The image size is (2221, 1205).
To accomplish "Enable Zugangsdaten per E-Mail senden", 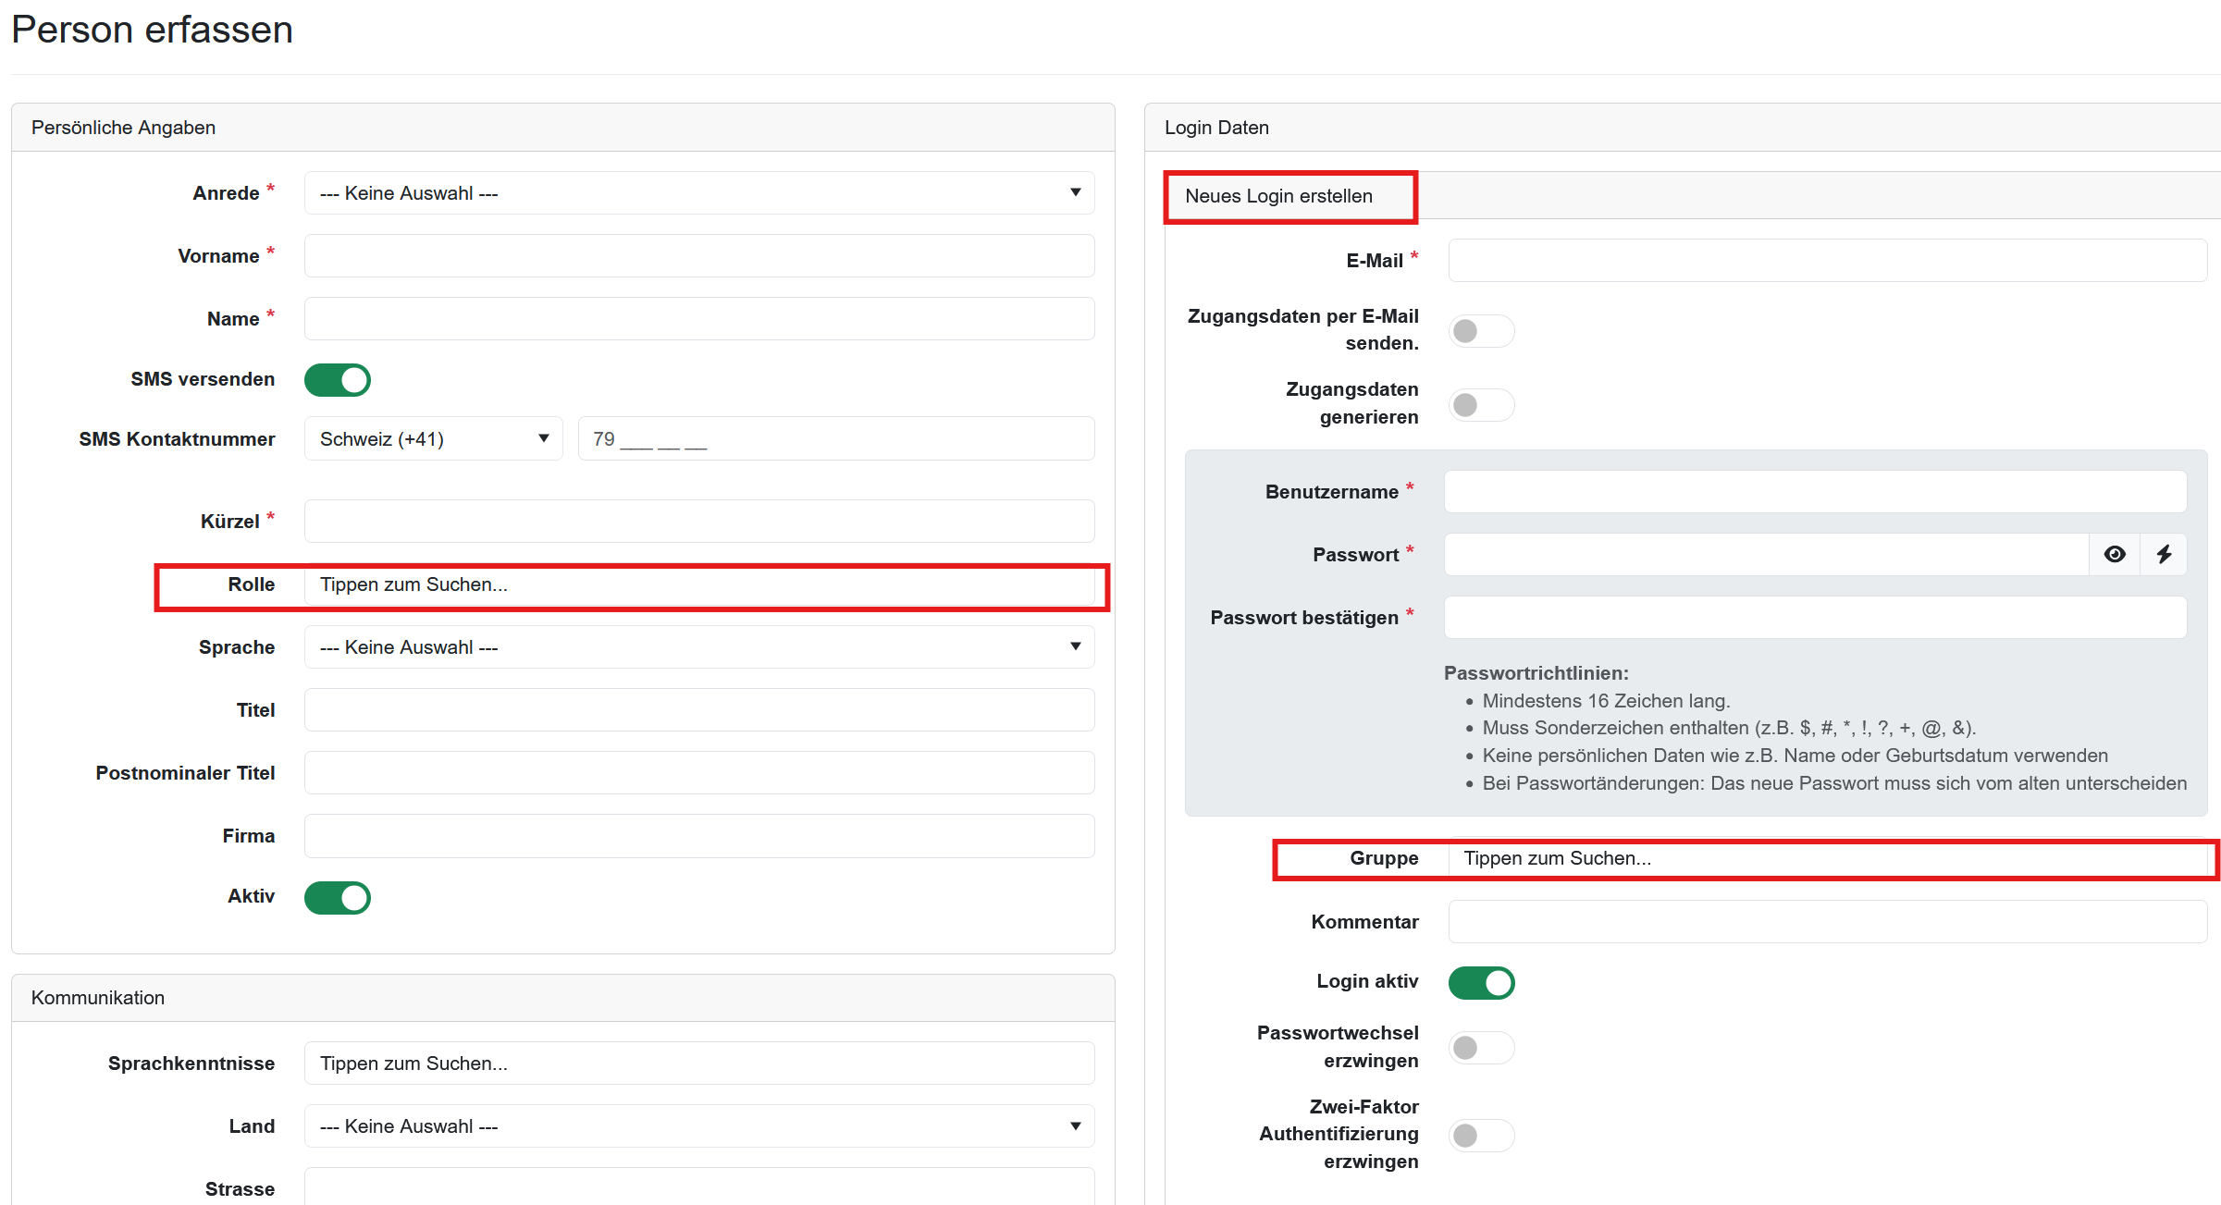I will (x=1480, y=331).
